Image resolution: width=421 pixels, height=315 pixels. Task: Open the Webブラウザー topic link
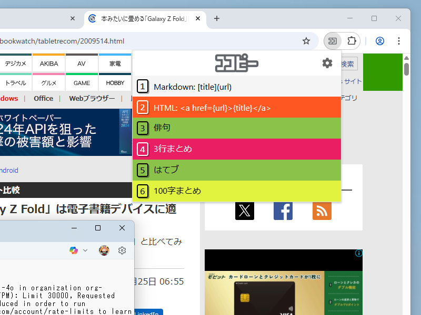tap(92, 98)
